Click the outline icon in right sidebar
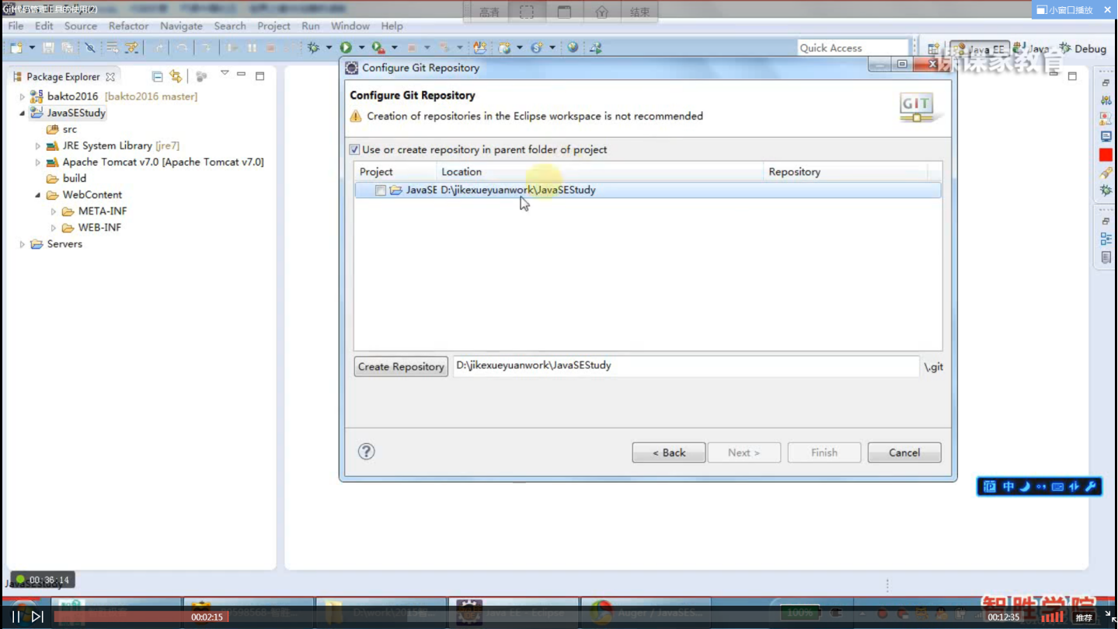 click(x=1106, y=239)
